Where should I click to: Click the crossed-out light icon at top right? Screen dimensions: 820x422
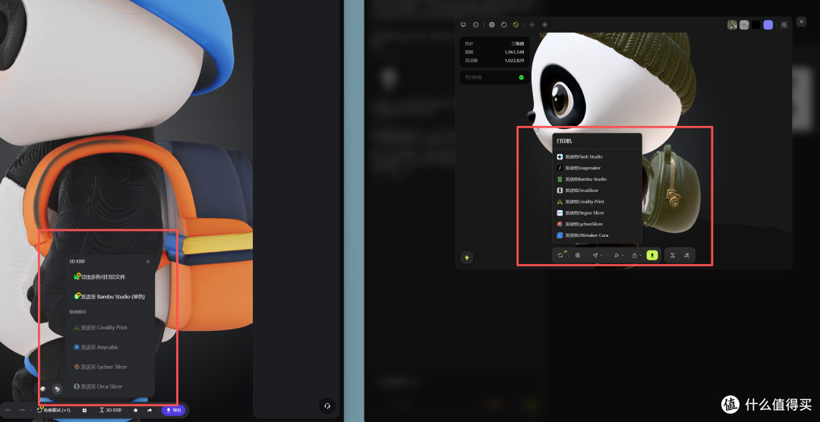pyautogui.click(x=784, y=24)
